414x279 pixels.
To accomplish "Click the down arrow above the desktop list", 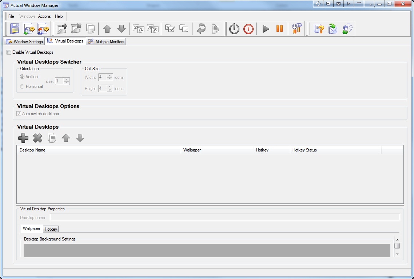I will 80,138.
